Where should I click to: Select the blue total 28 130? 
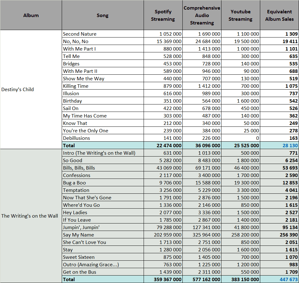(279, 145)
